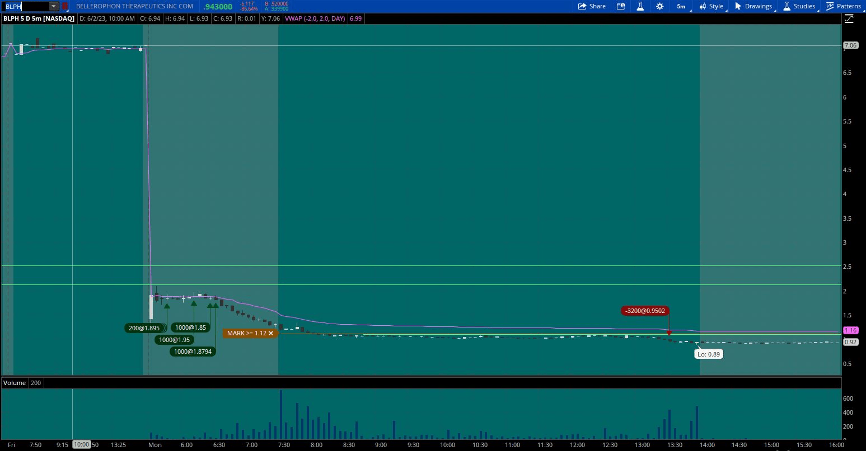Click the Mon label on time axis
This screenshot has height=451, width=866.
coord(155,445)
